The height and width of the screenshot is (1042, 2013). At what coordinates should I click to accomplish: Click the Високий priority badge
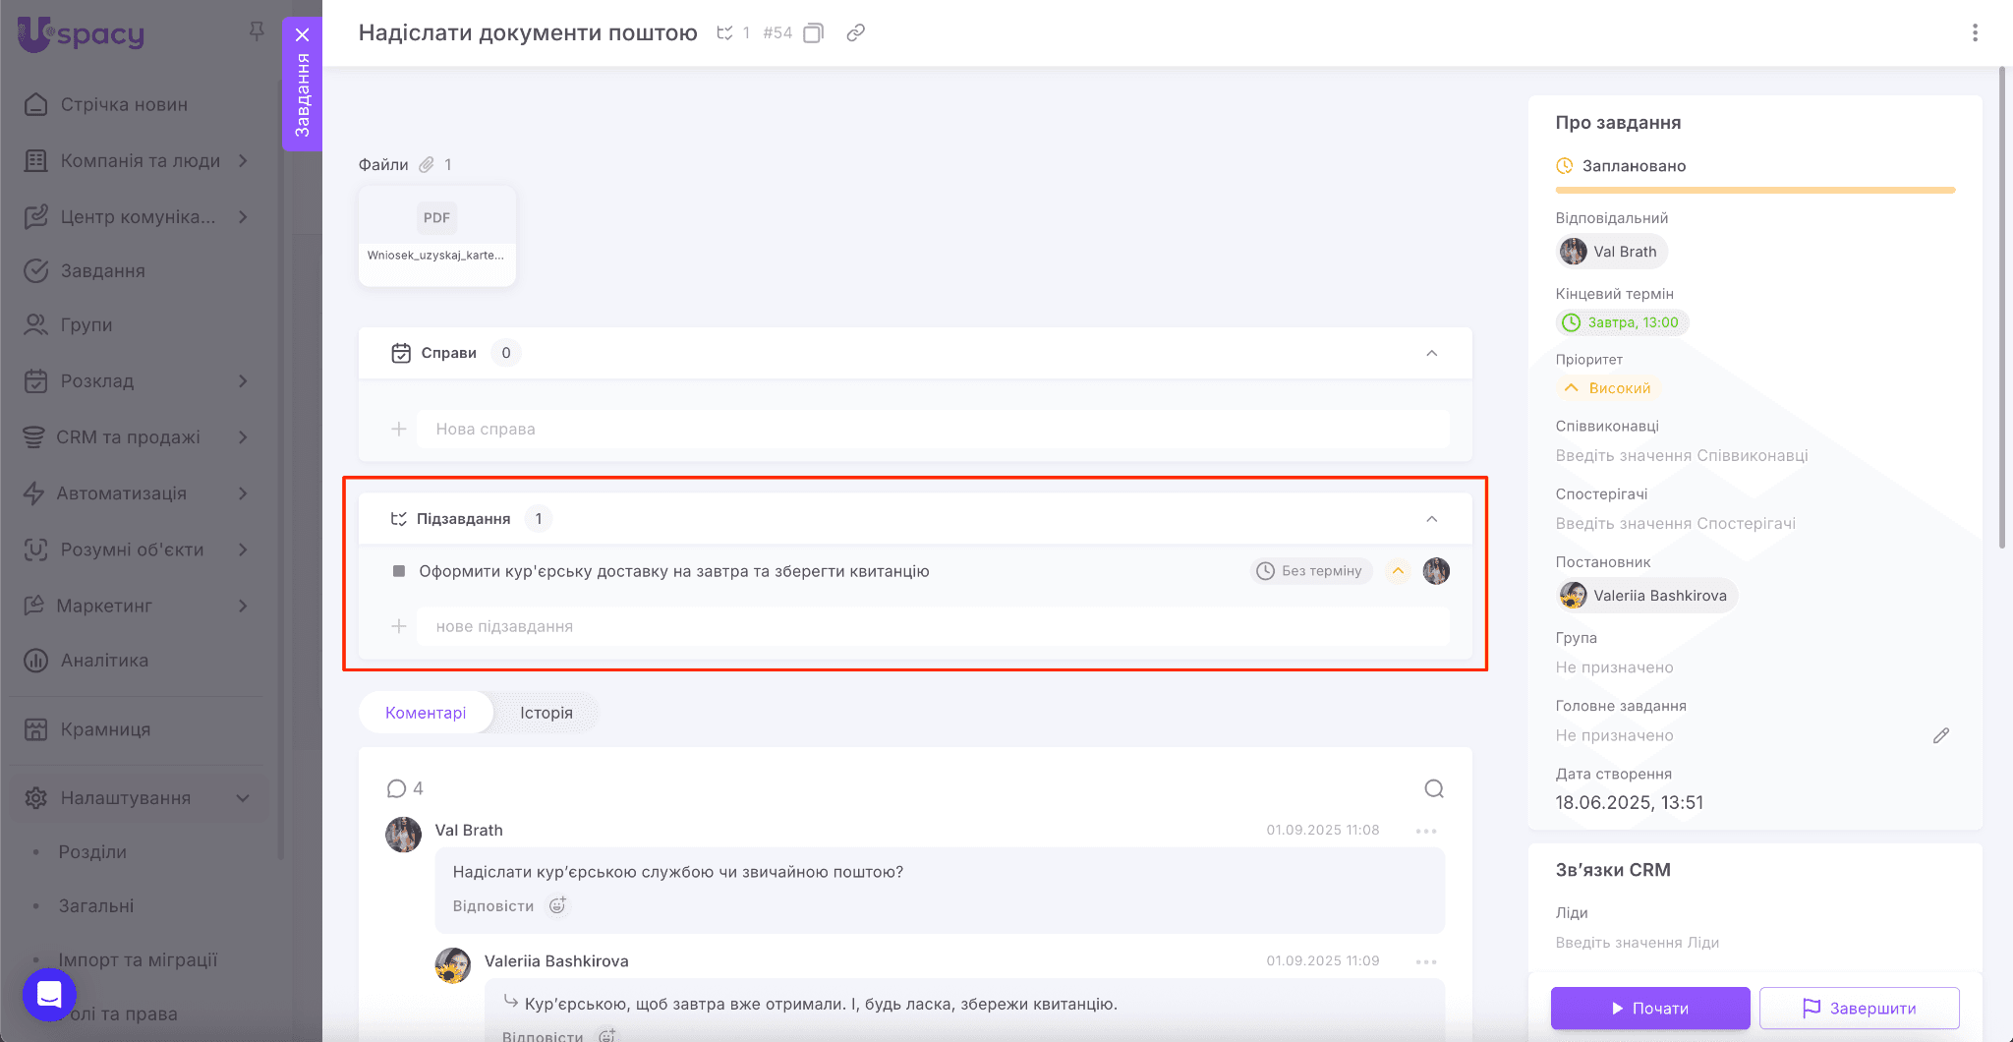click(1608, 388)
